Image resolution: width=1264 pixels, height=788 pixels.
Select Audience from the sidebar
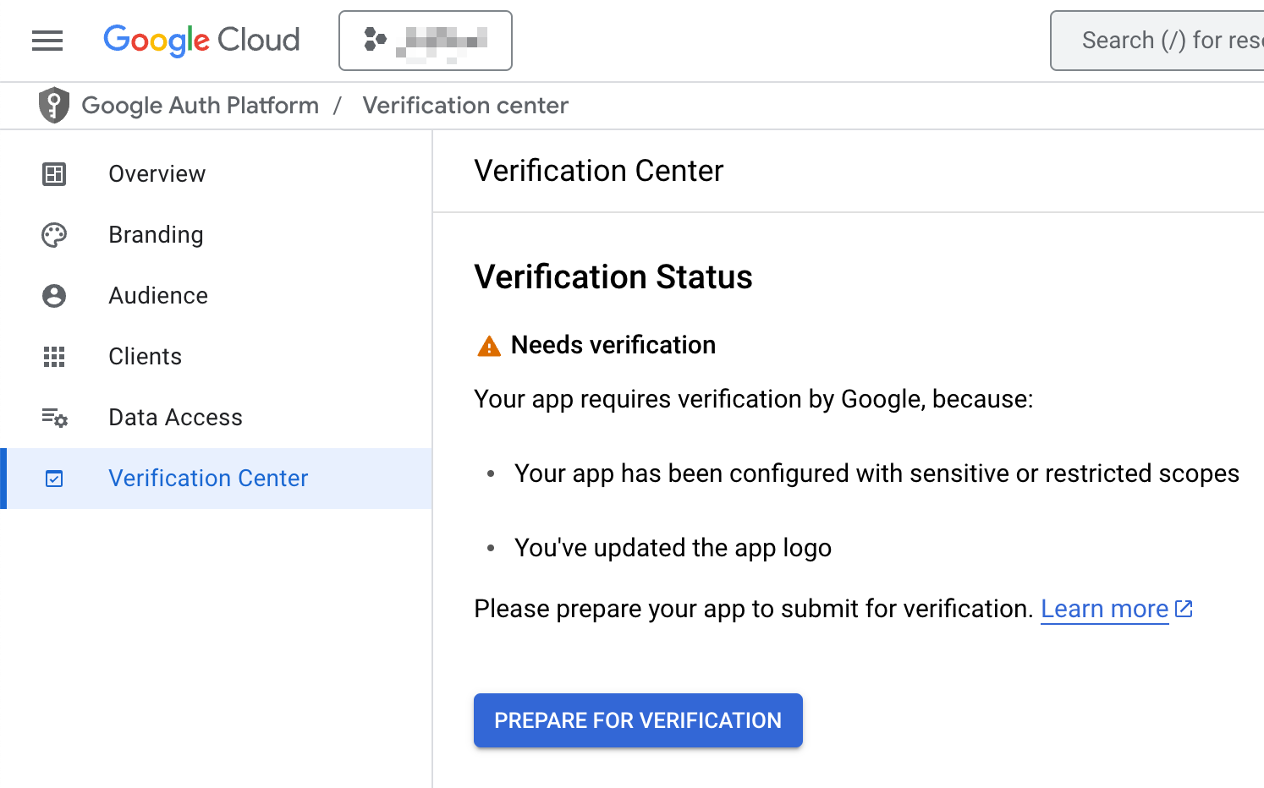click(158, 296)
